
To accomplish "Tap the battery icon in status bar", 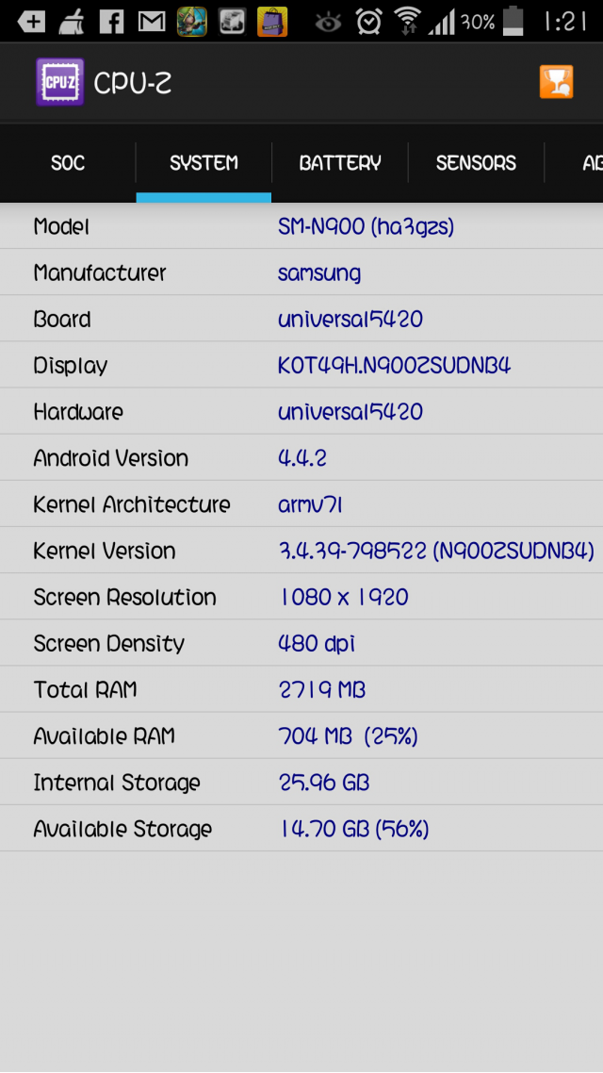I will (513, 21).
